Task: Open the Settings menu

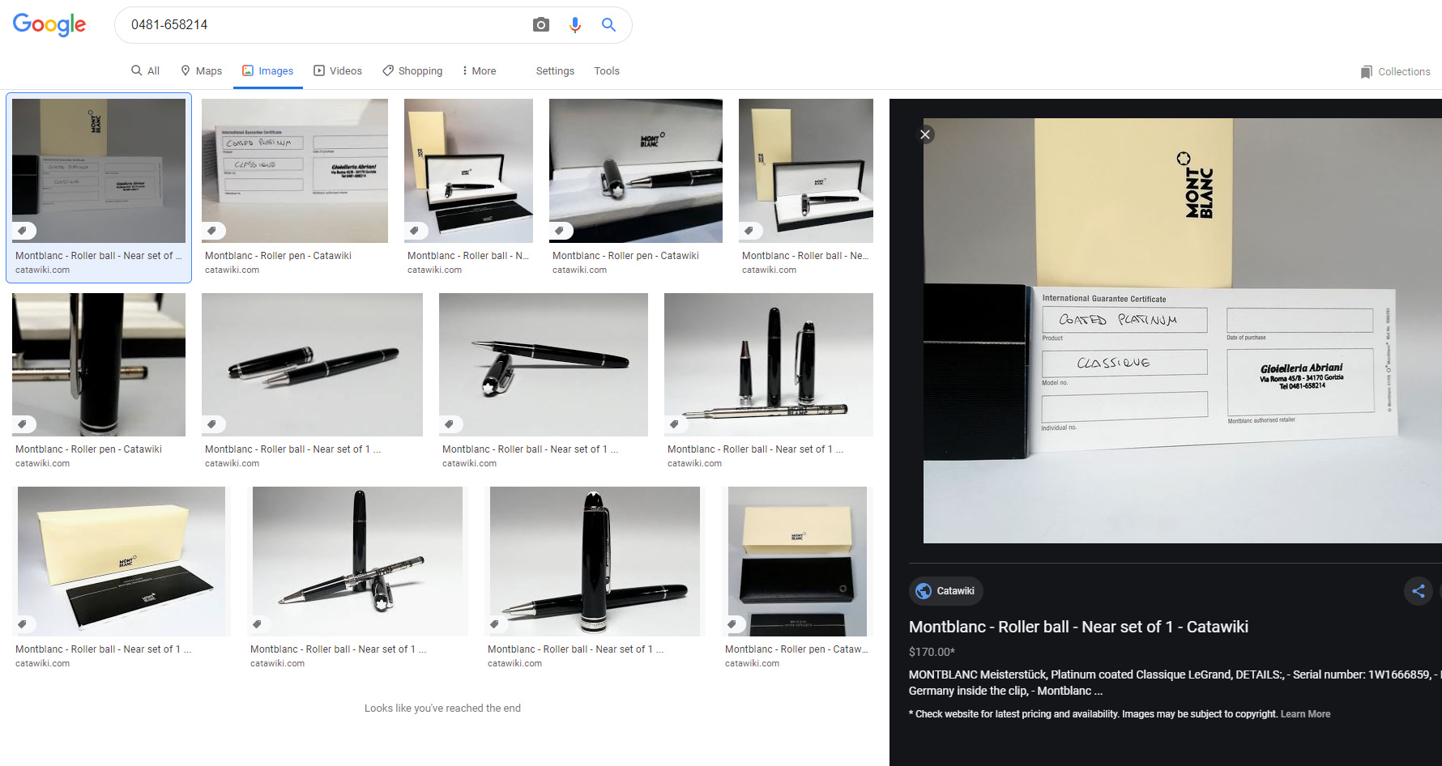Action: point(554,71)
